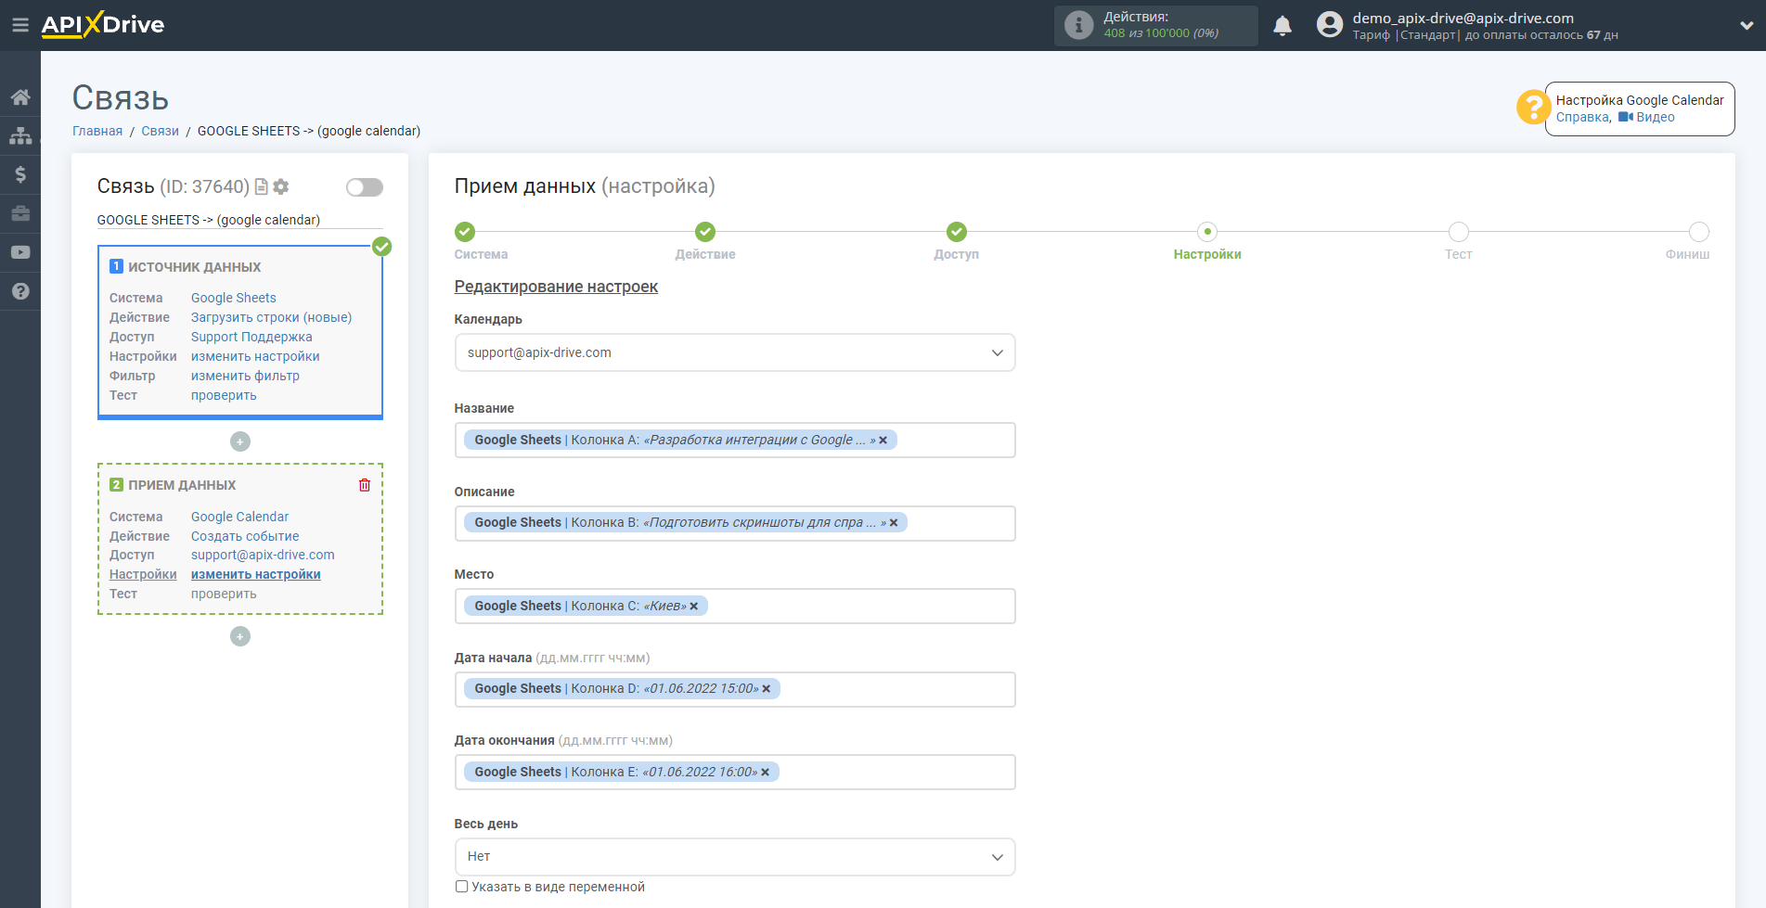Open the Справка help link
Screen dimensions: 1766x908
pyautogui.click(x=1582, y=117)
